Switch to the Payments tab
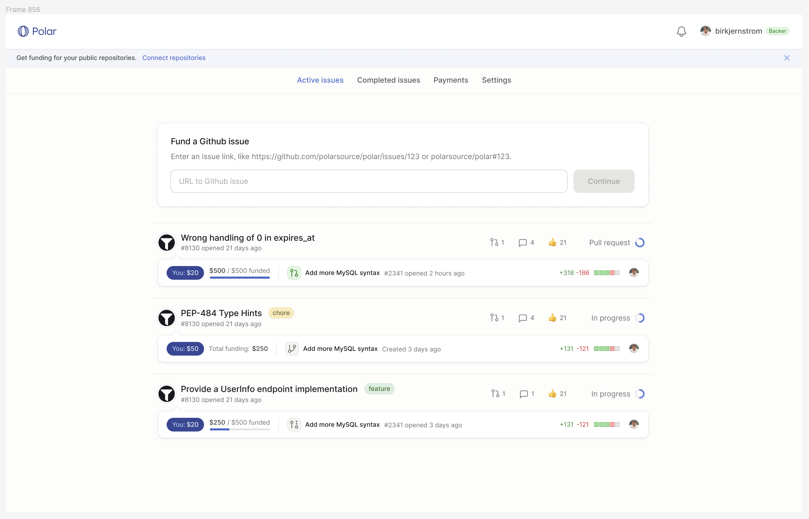Viewport: 809px width, 519px height. (450, 80)
